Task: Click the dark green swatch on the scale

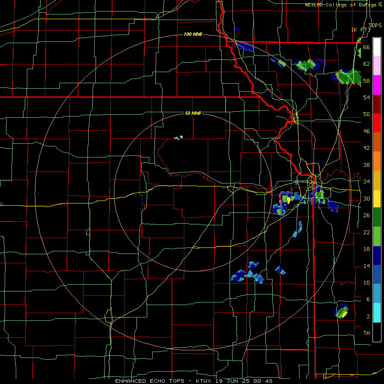Action: tap(377, 217)
